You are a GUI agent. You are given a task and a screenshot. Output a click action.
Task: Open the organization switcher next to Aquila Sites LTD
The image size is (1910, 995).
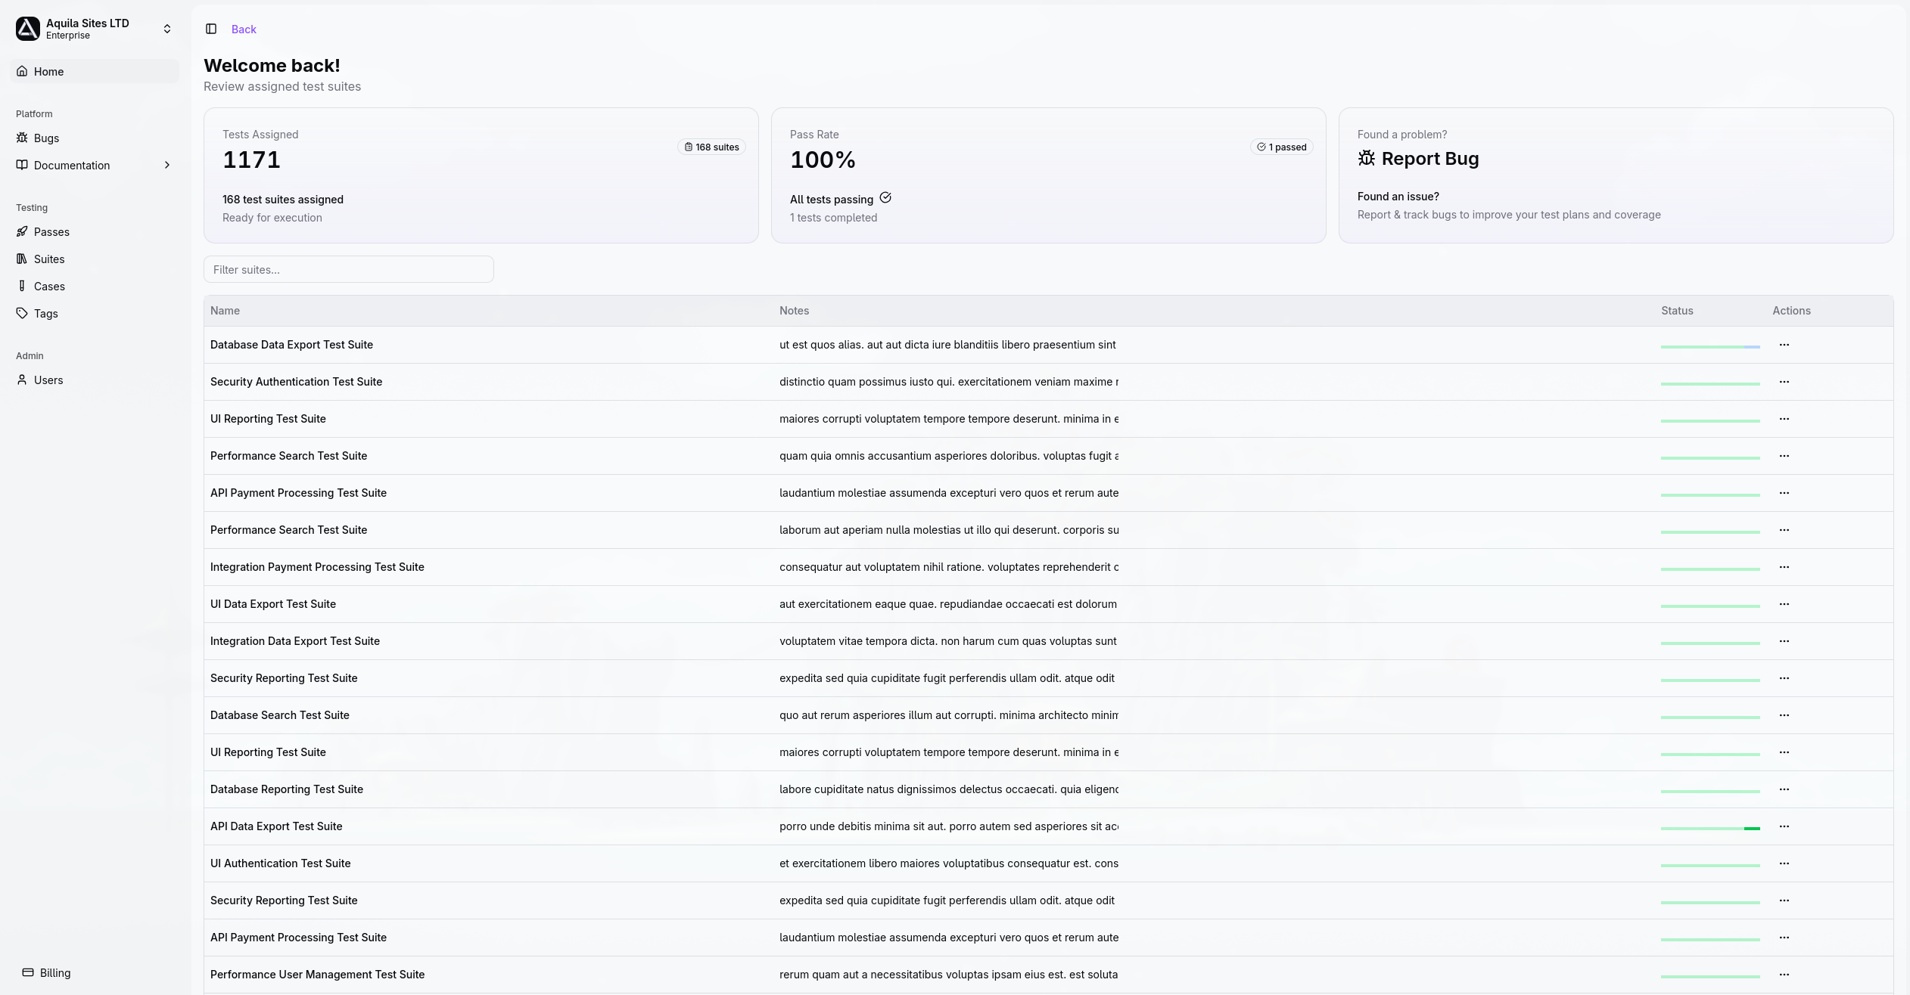pos(167,29)
